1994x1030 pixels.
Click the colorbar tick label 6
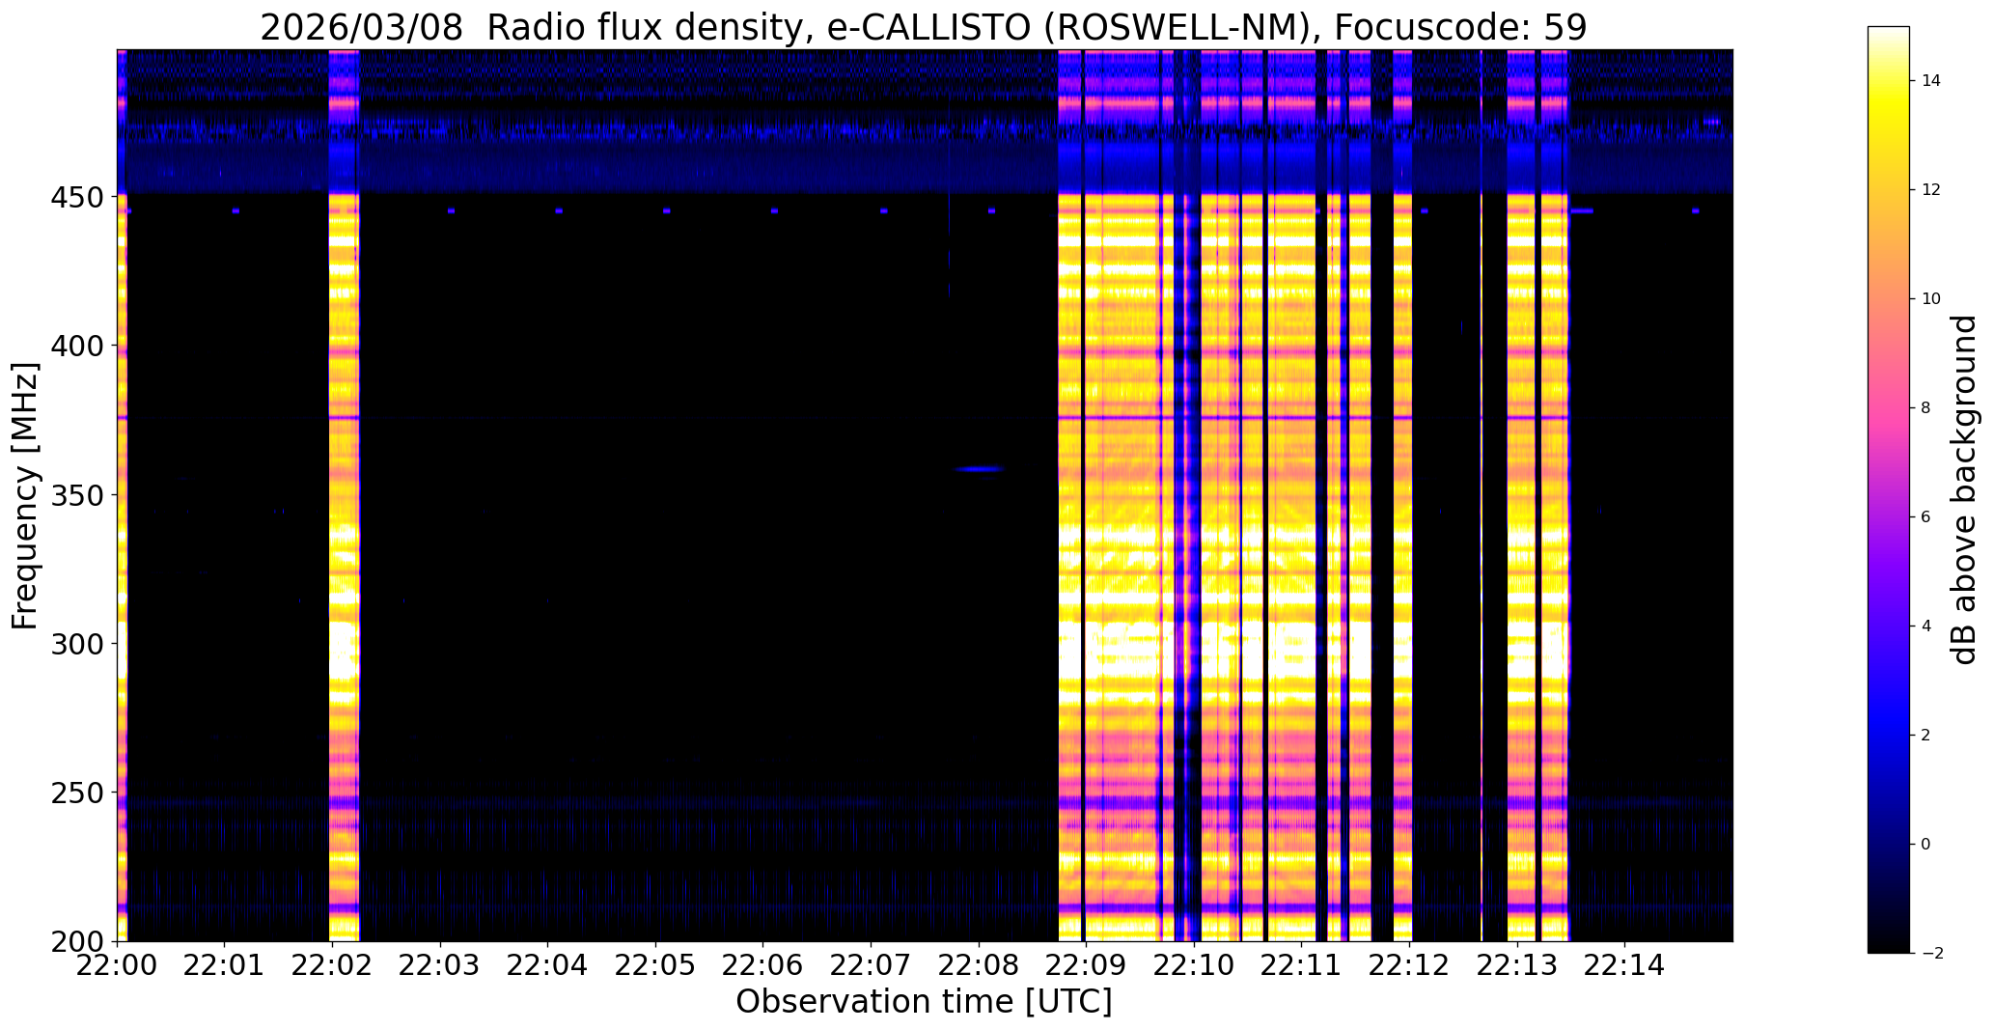(x=1926, y=517)
